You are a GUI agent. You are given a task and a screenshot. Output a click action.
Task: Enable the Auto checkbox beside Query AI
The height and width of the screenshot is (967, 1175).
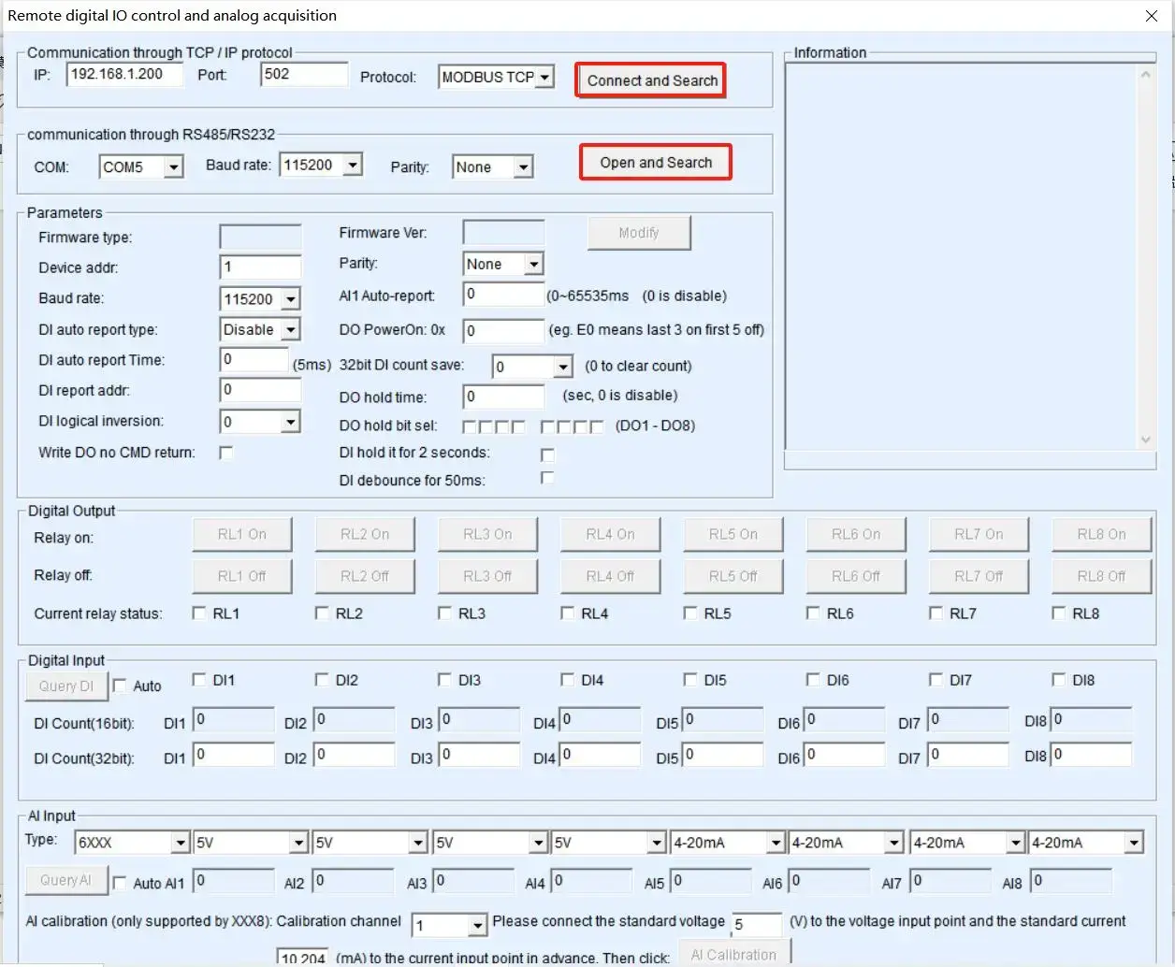click(120, 883)
